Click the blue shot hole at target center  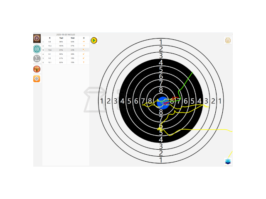(x=163, y=103)
